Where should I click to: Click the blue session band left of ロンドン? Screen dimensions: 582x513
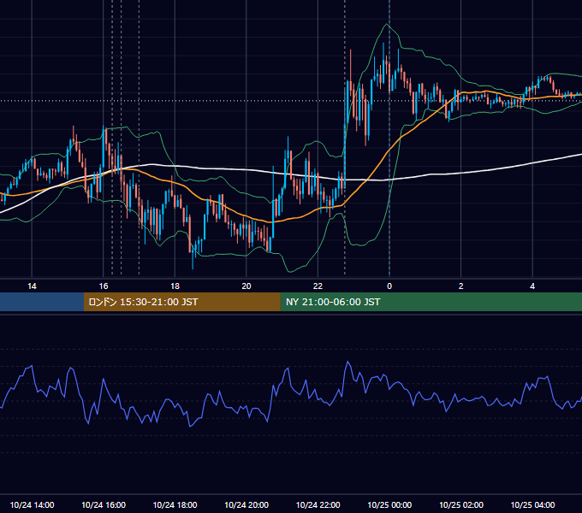[x=42, y=302]
